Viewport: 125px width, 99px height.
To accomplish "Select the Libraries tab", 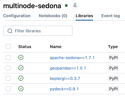I will pyautogui.click(x=84, y=16).
